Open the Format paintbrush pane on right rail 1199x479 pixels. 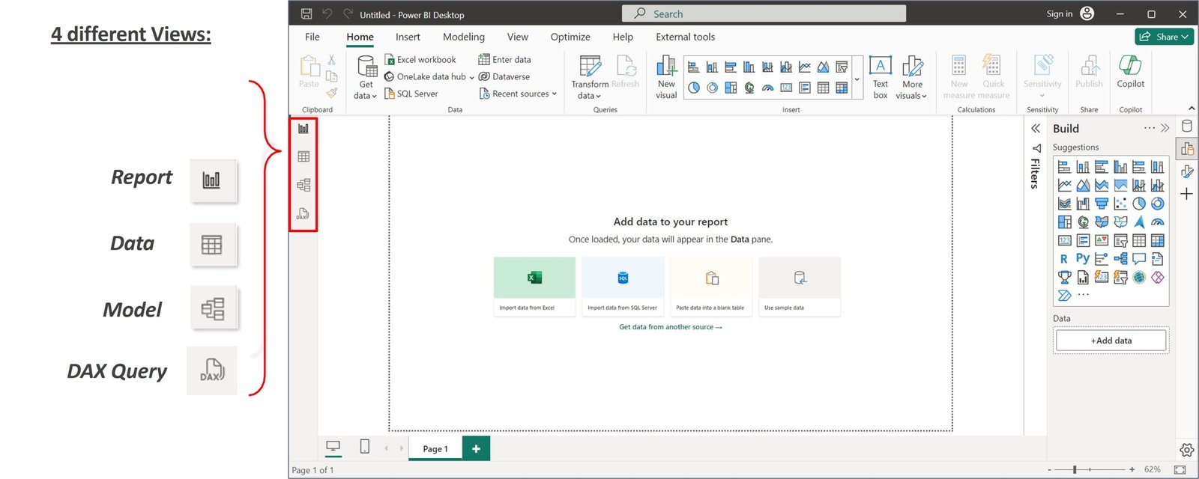coord(1187,171)
